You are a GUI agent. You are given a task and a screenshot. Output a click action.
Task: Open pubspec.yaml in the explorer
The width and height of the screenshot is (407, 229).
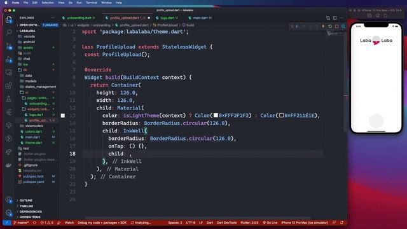[x=34, y=182]
